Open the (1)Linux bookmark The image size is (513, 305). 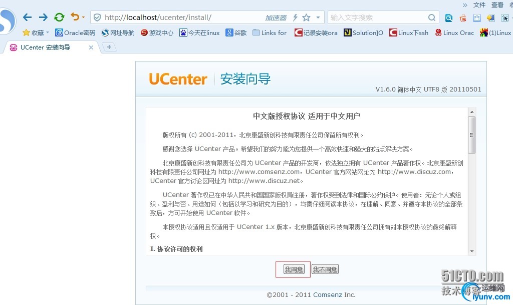pyautogui.click(x=495, y=32)
